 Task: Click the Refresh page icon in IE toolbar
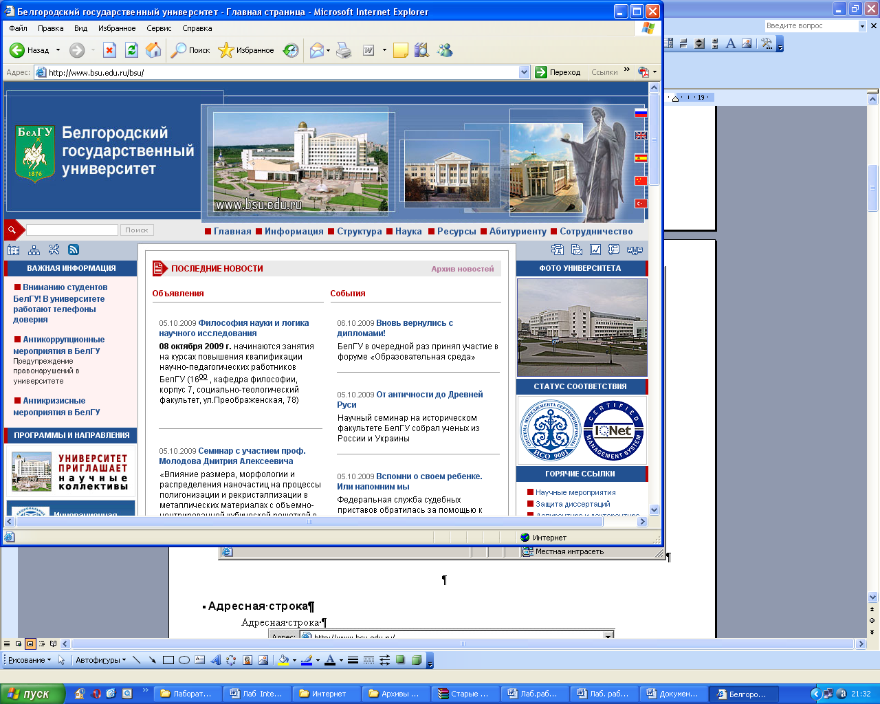click(x=131, y=50)
